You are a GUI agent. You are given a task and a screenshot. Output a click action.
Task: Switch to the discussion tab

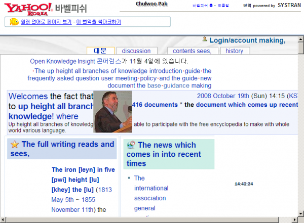pyautogui.click(x=136, y=51)
